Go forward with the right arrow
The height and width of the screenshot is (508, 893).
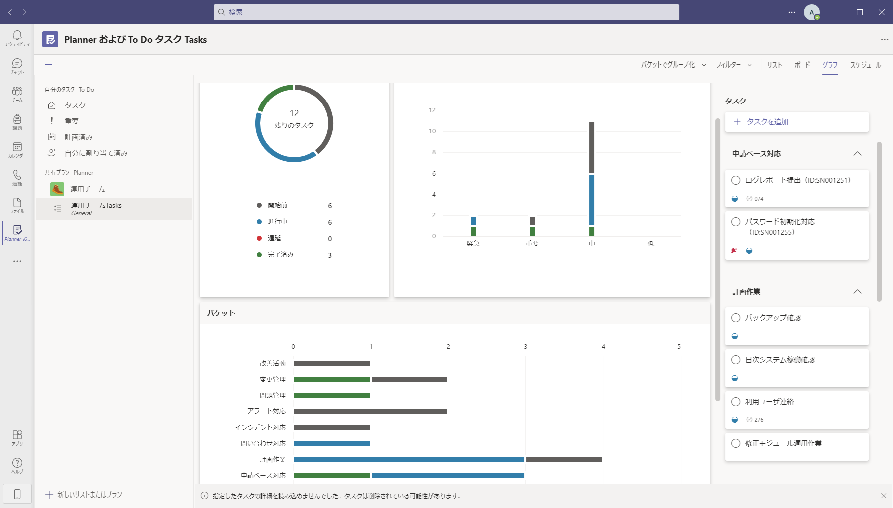24,12
